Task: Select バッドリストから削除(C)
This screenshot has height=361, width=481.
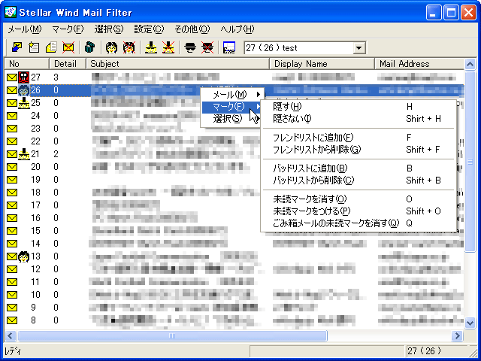Action: pyautogui.click(x=358, y=180)
